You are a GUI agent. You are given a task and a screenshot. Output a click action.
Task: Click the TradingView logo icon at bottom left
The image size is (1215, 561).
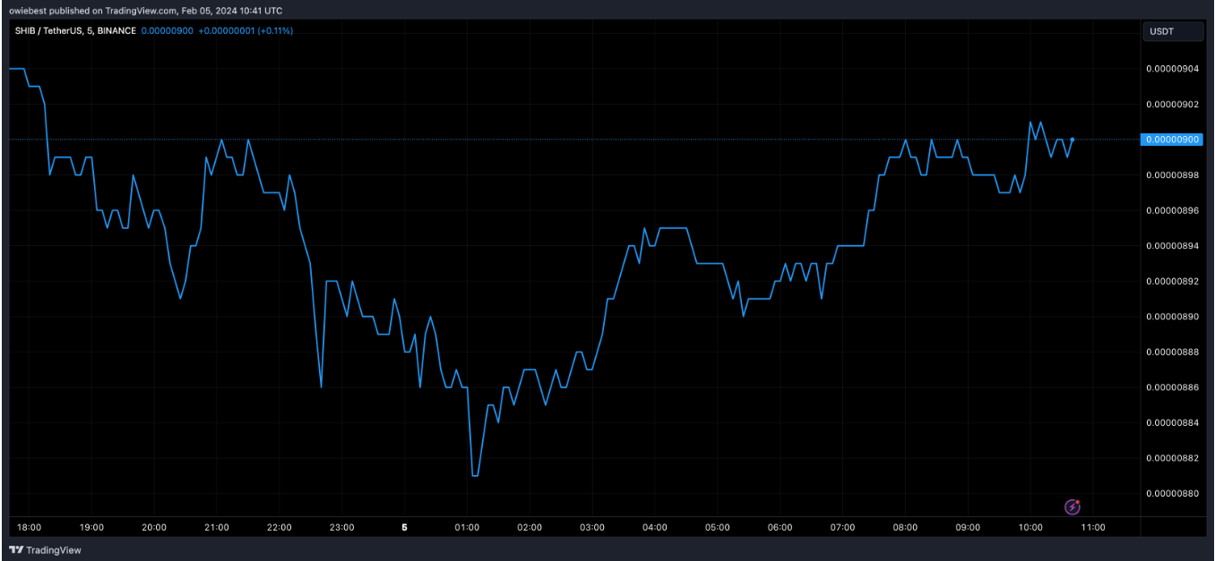(16, 550)
